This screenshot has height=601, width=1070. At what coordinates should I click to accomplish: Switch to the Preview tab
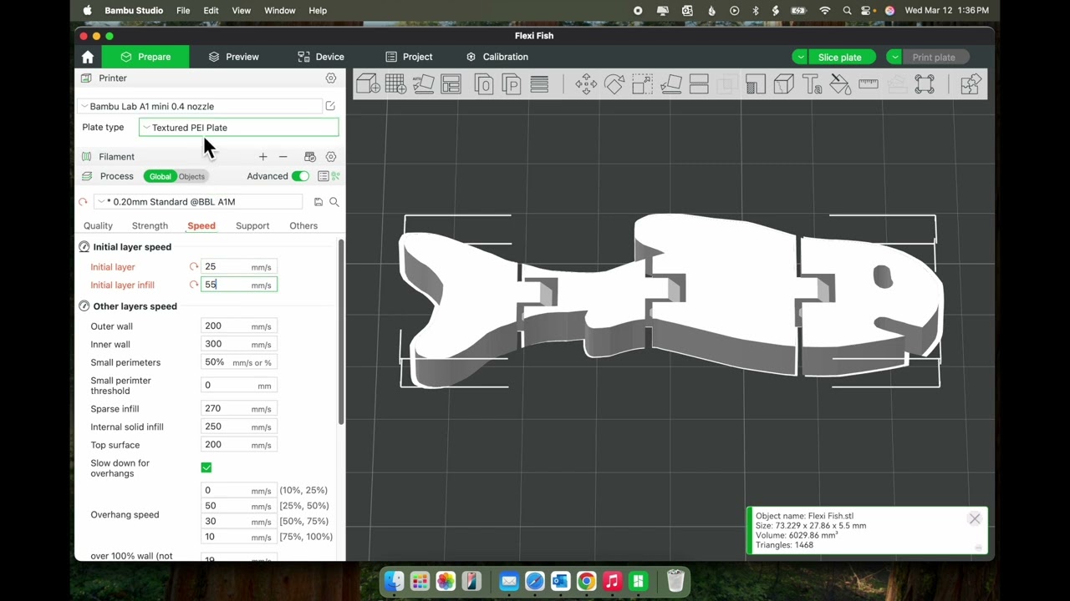[233, 57]
